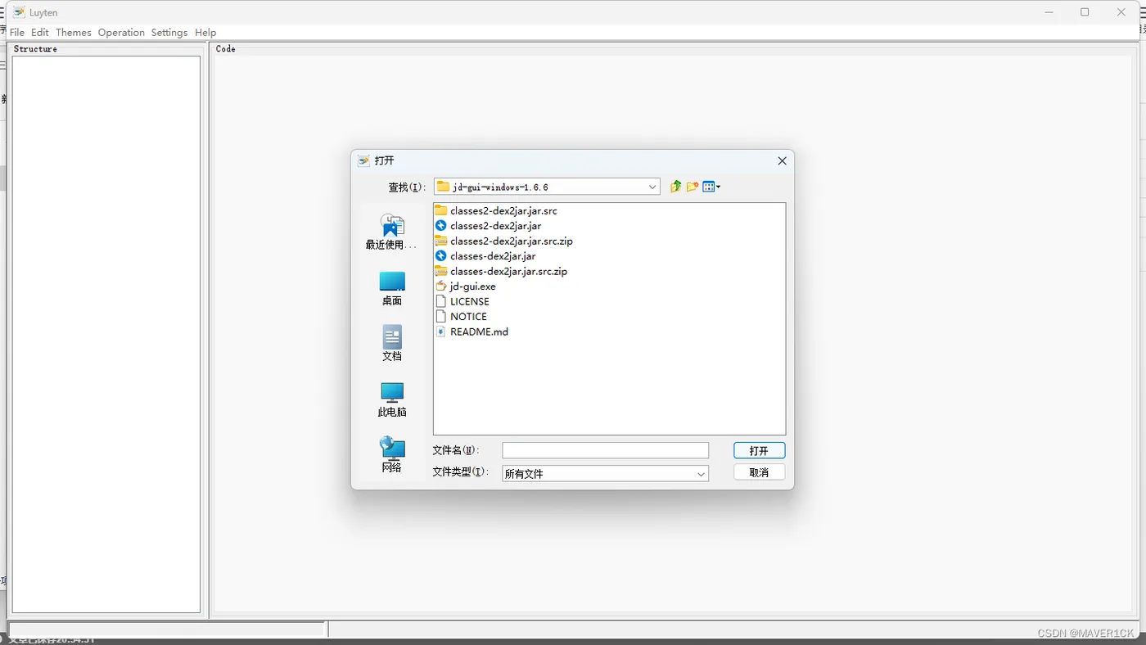Open the Help menu
Image resolution: width=1146 pixels, height=645 pixels.
pyautogui.click(x=205, y=33)
